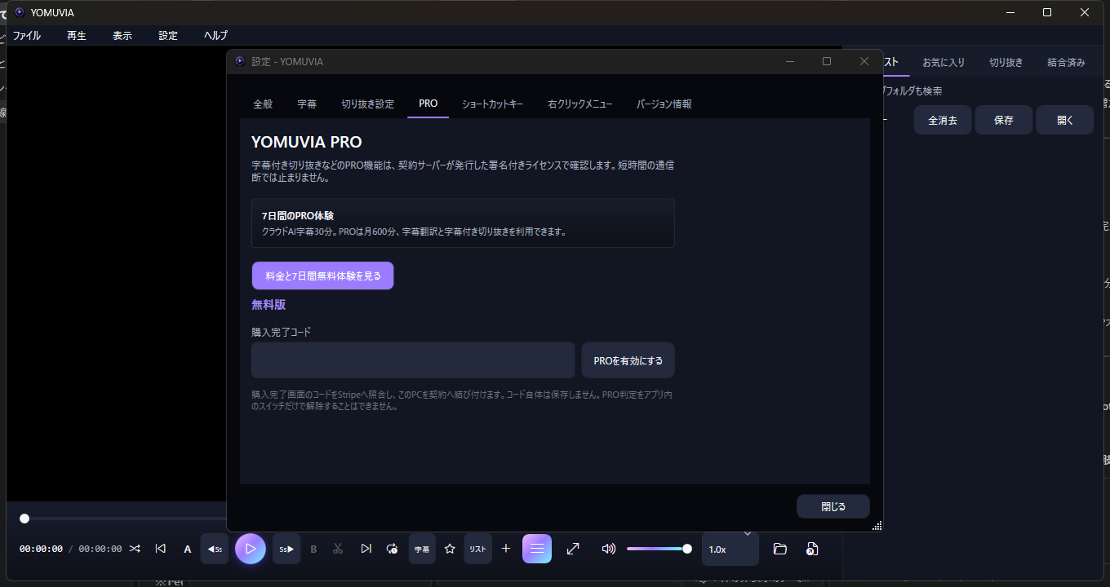The height and width of the screenshot is (587, 1110).
Task: Open the ファイル menu
Action: pos(26,36)
